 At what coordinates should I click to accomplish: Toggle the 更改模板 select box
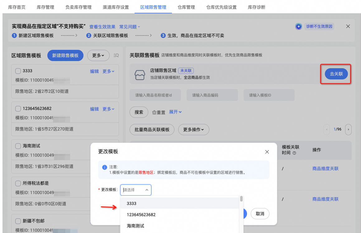pos(135,190)
